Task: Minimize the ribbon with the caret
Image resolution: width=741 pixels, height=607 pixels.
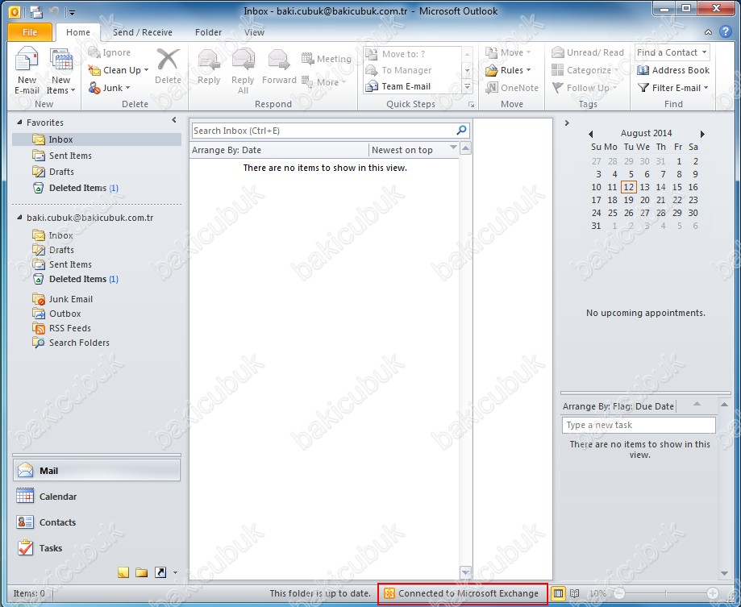Action: (x=708, y=32)
